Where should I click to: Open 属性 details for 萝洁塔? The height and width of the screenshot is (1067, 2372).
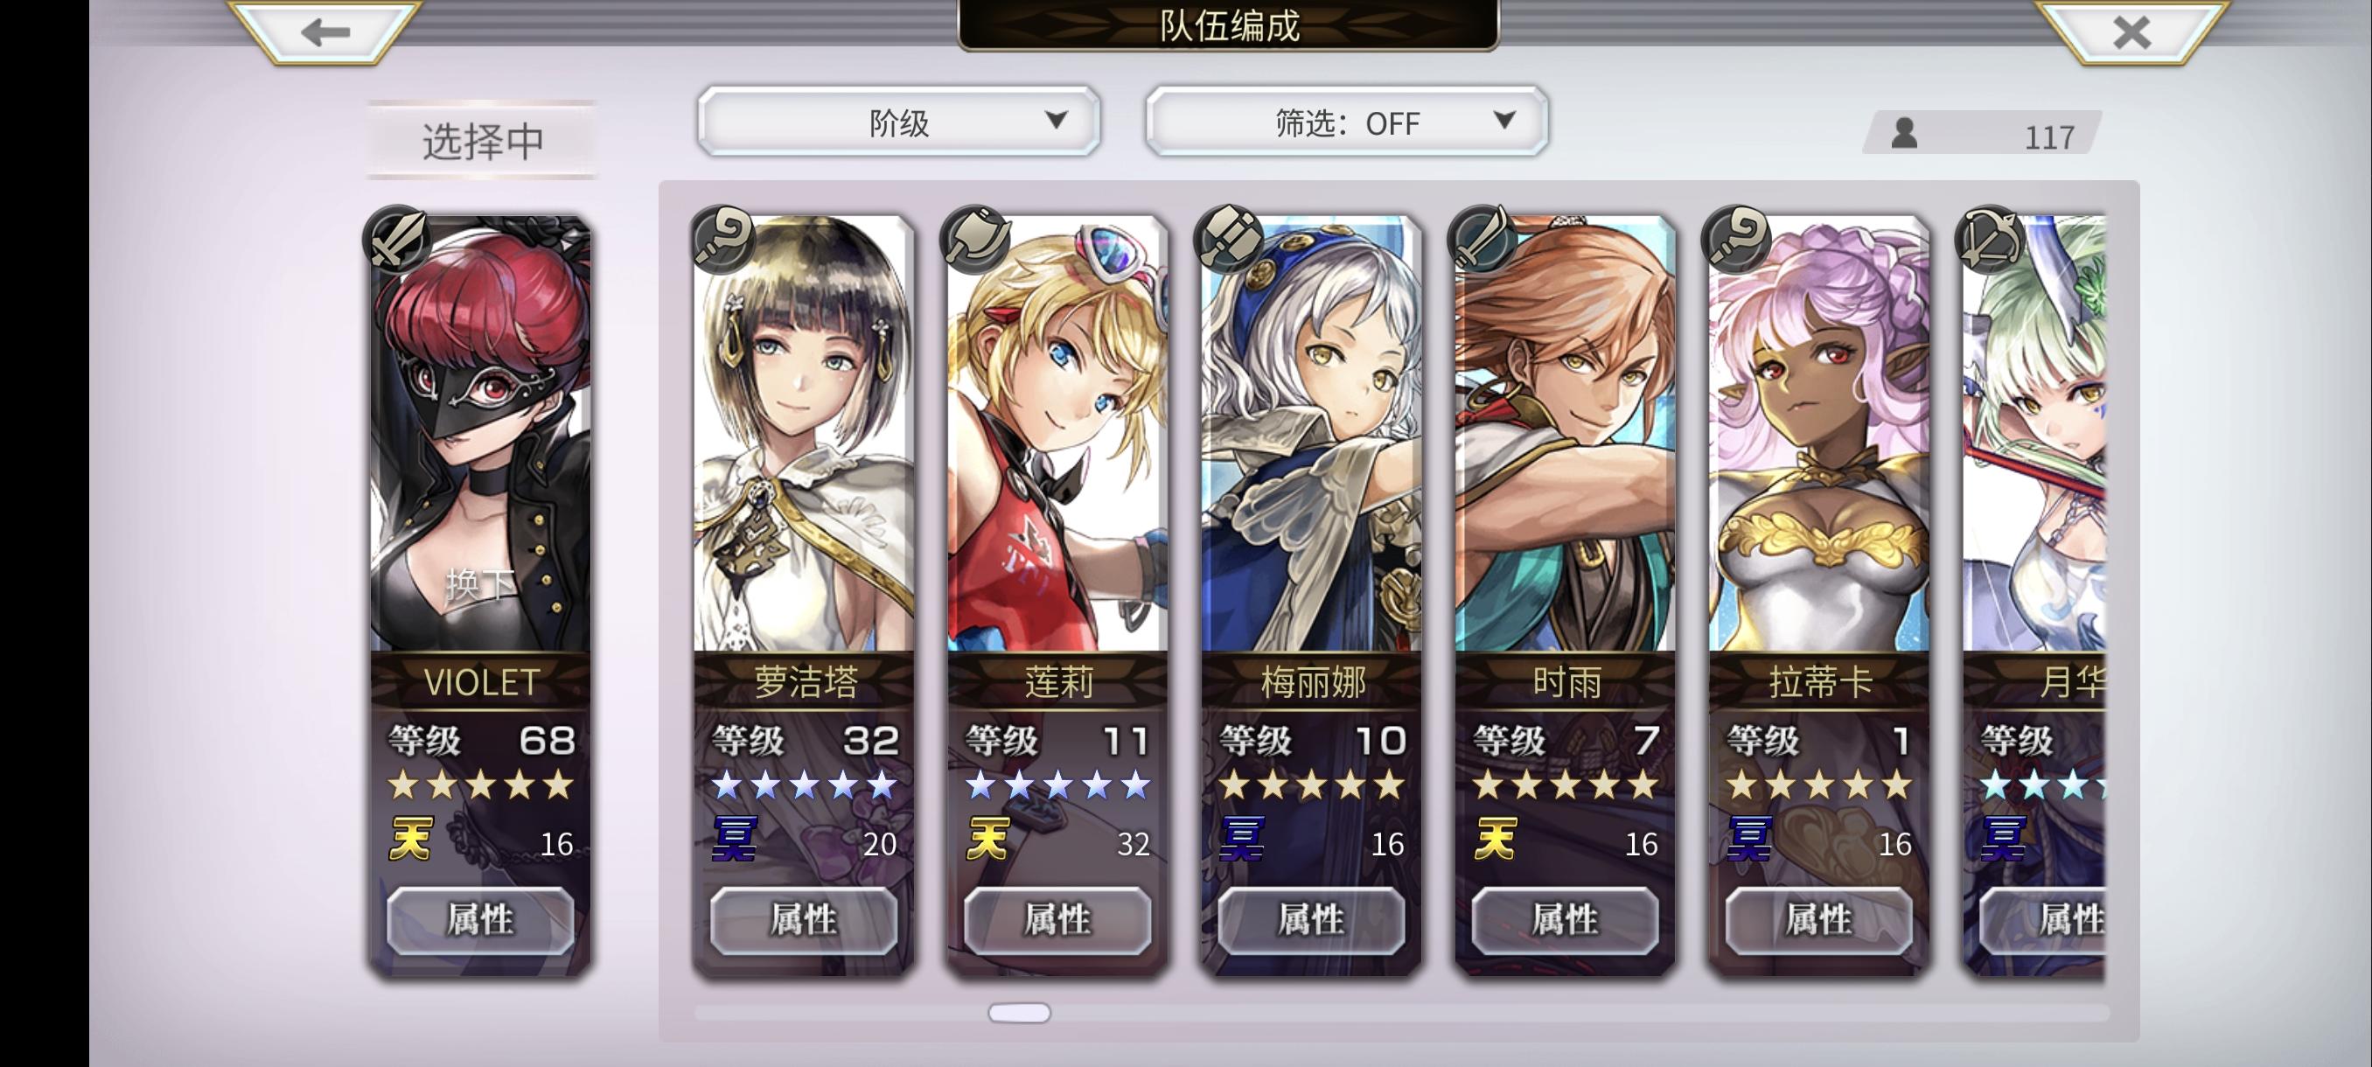pos(804,920)
